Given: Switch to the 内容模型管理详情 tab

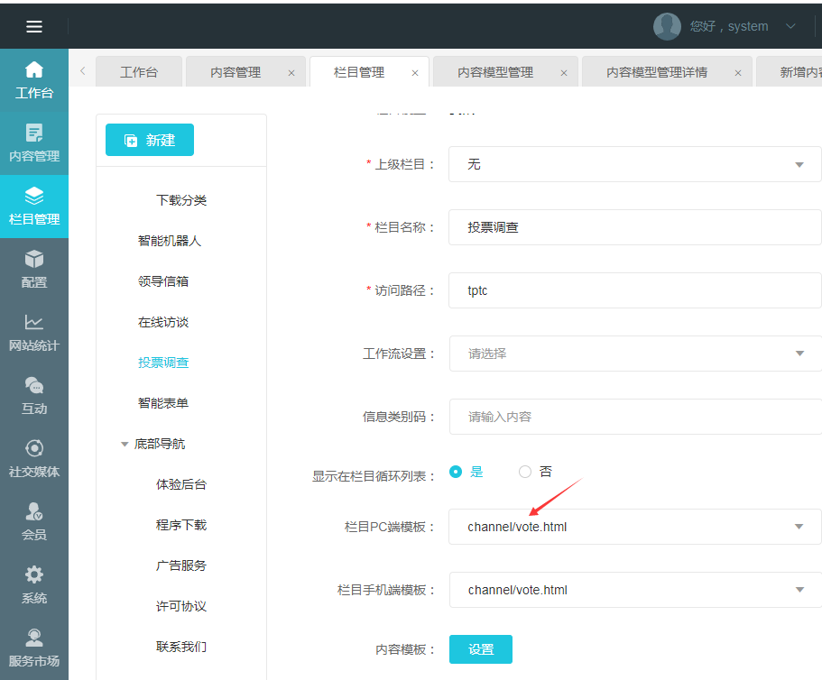Looking at the screenshot, I should coord(657,72).
